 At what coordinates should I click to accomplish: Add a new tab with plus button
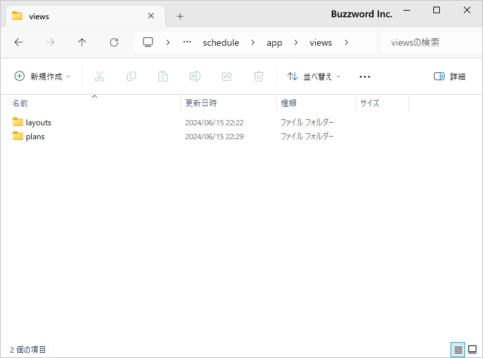[180, 16]
